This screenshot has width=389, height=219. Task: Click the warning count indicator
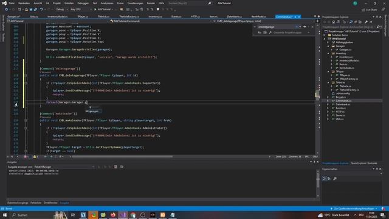point(36,157)
